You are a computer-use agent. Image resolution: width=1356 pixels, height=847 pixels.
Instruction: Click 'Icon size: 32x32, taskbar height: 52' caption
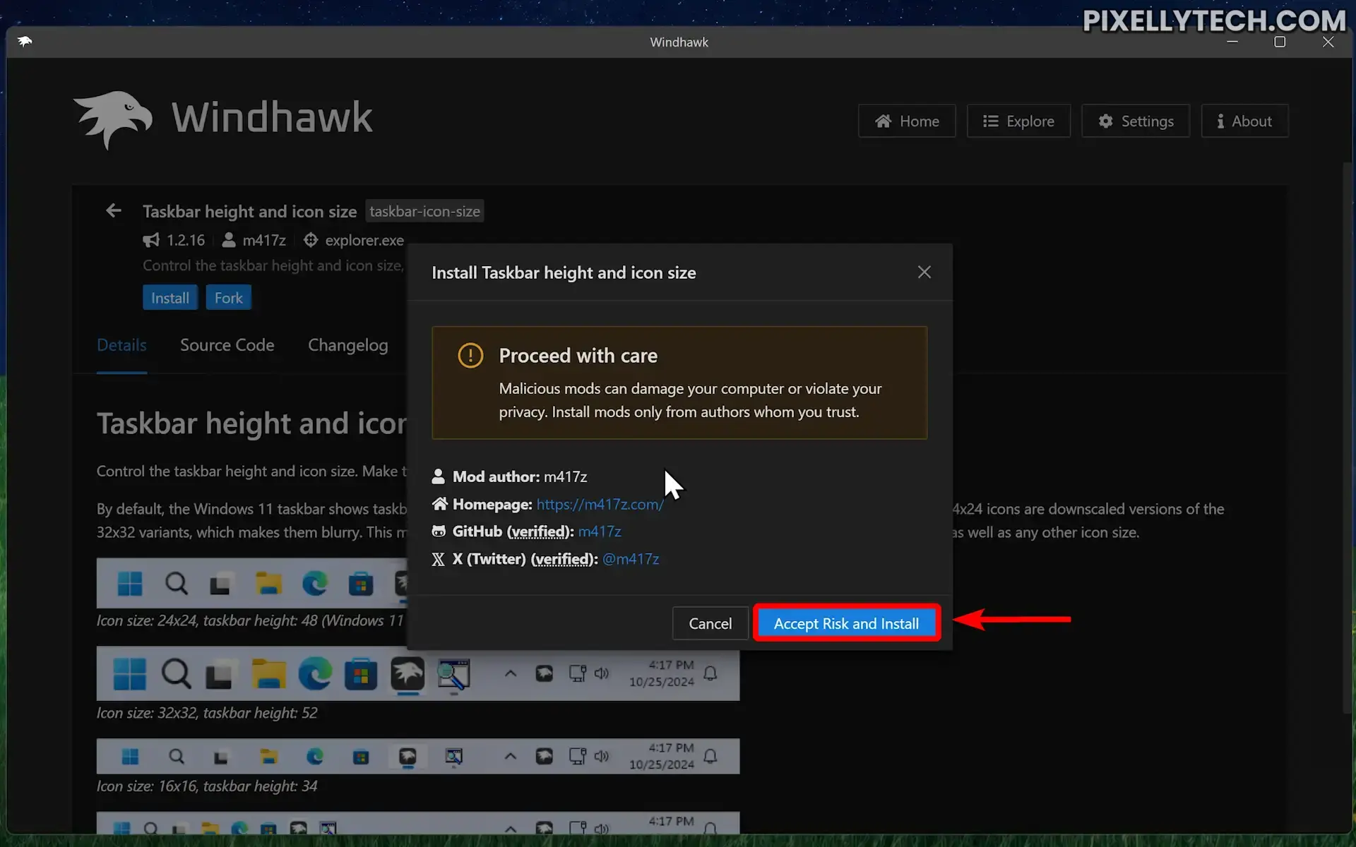pos(207,713)
